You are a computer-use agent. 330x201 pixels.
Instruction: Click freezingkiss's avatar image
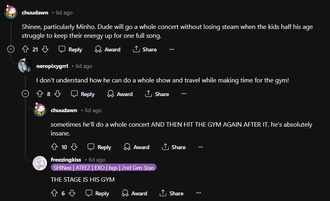(40, 163)
